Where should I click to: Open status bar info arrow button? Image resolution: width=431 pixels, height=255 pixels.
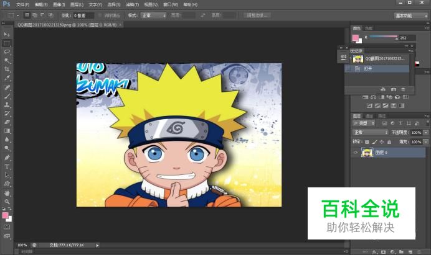(97, 246)
